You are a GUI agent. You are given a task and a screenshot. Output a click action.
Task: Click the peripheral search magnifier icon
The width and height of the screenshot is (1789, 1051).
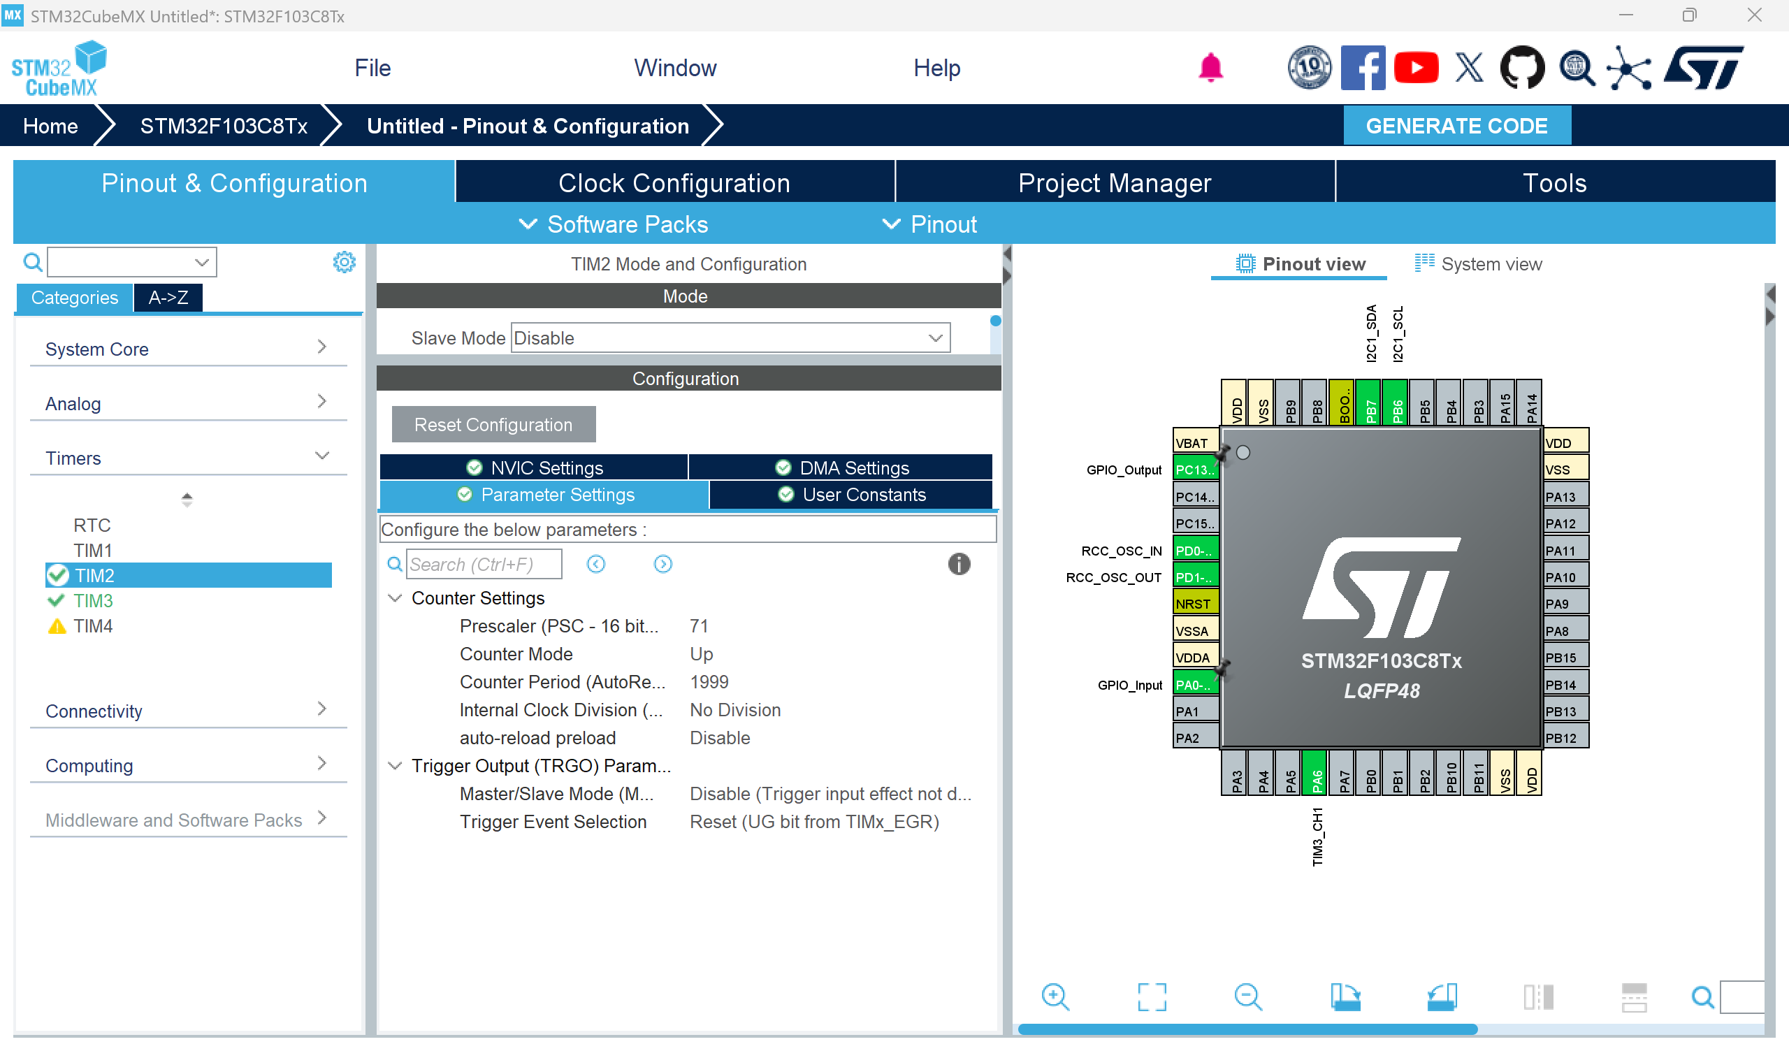tap(33, 262)
